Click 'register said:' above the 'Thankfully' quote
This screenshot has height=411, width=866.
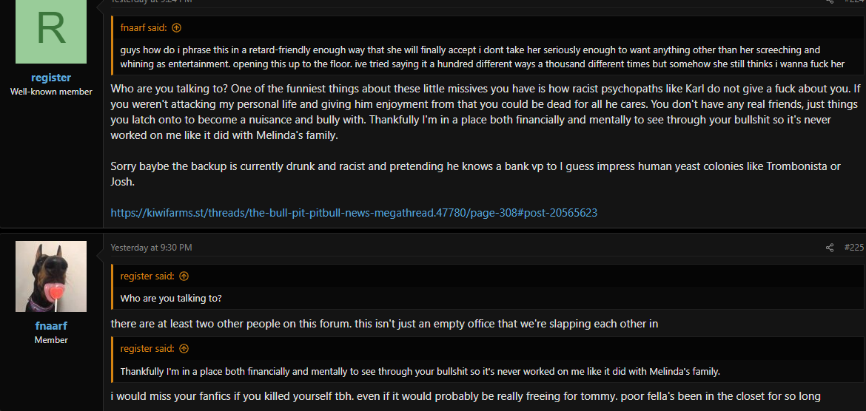pos(147,349)
